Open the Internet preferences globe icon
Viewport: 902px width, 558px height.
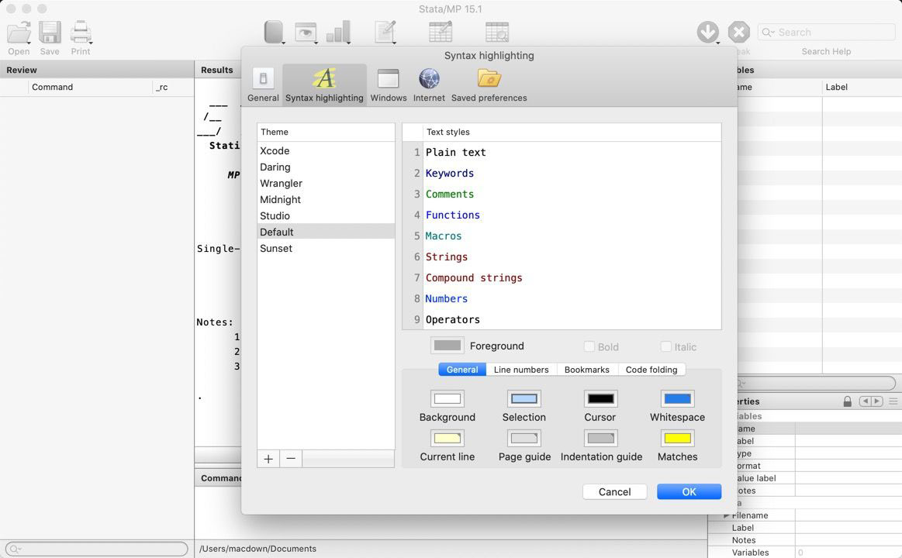429,79
